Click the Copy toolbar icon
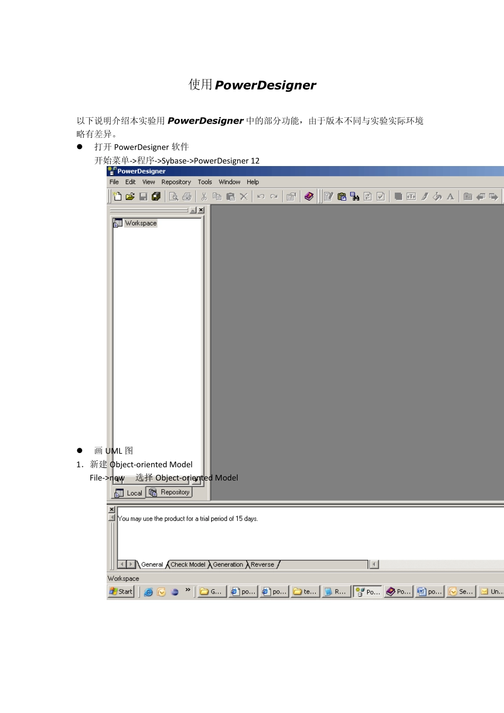Screen dimensions: 504x713 coord(217,196)
